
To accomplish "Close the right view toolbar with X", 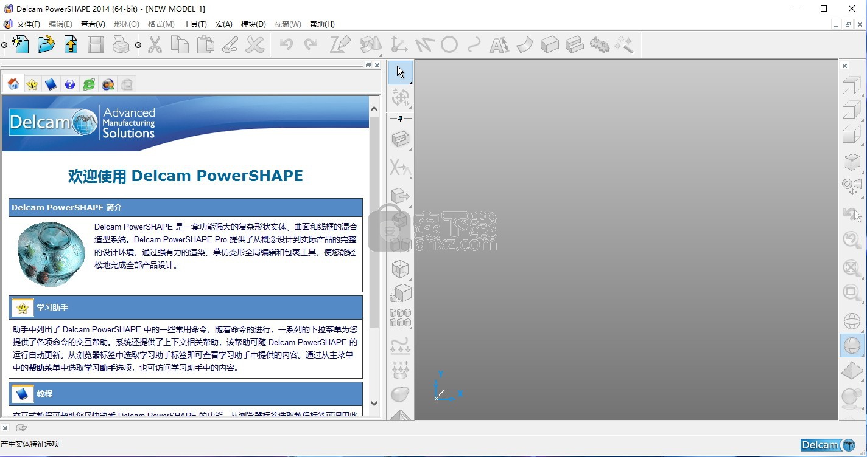I will tap(844, 66).
